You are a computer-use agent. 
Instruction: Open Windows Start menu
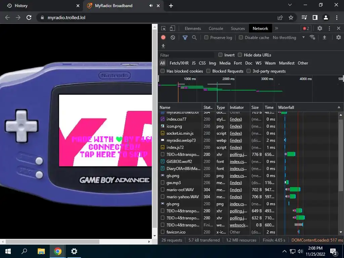(x=8, y=251)
